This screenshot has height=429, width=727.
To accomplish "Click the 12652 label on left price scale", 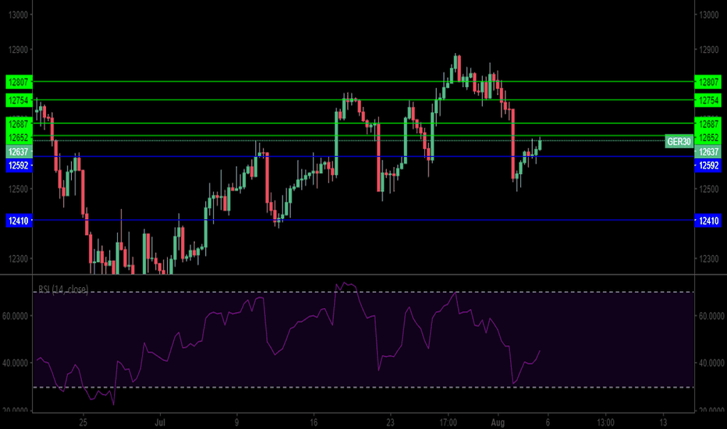I will (x=19, y=137).
